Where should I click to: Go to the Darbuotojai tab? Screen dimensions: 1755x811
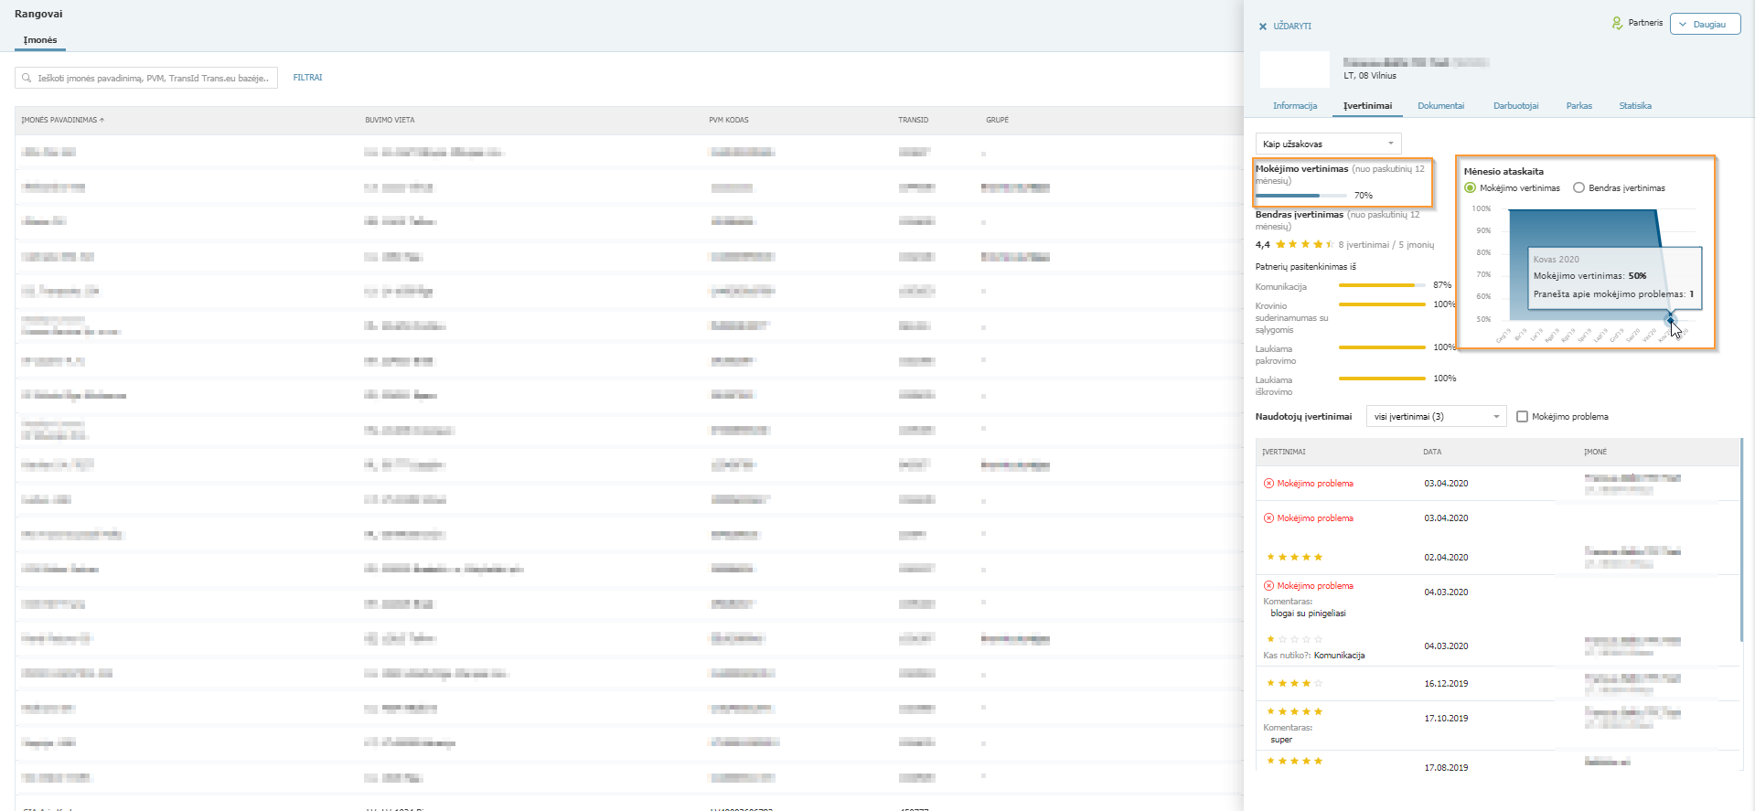click(x=1515, y=106)
